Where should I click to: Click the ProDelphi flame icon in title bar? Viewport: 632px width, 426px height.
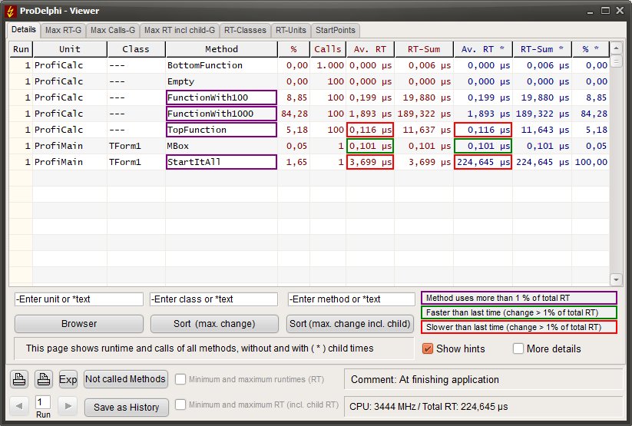pos(12,11)
